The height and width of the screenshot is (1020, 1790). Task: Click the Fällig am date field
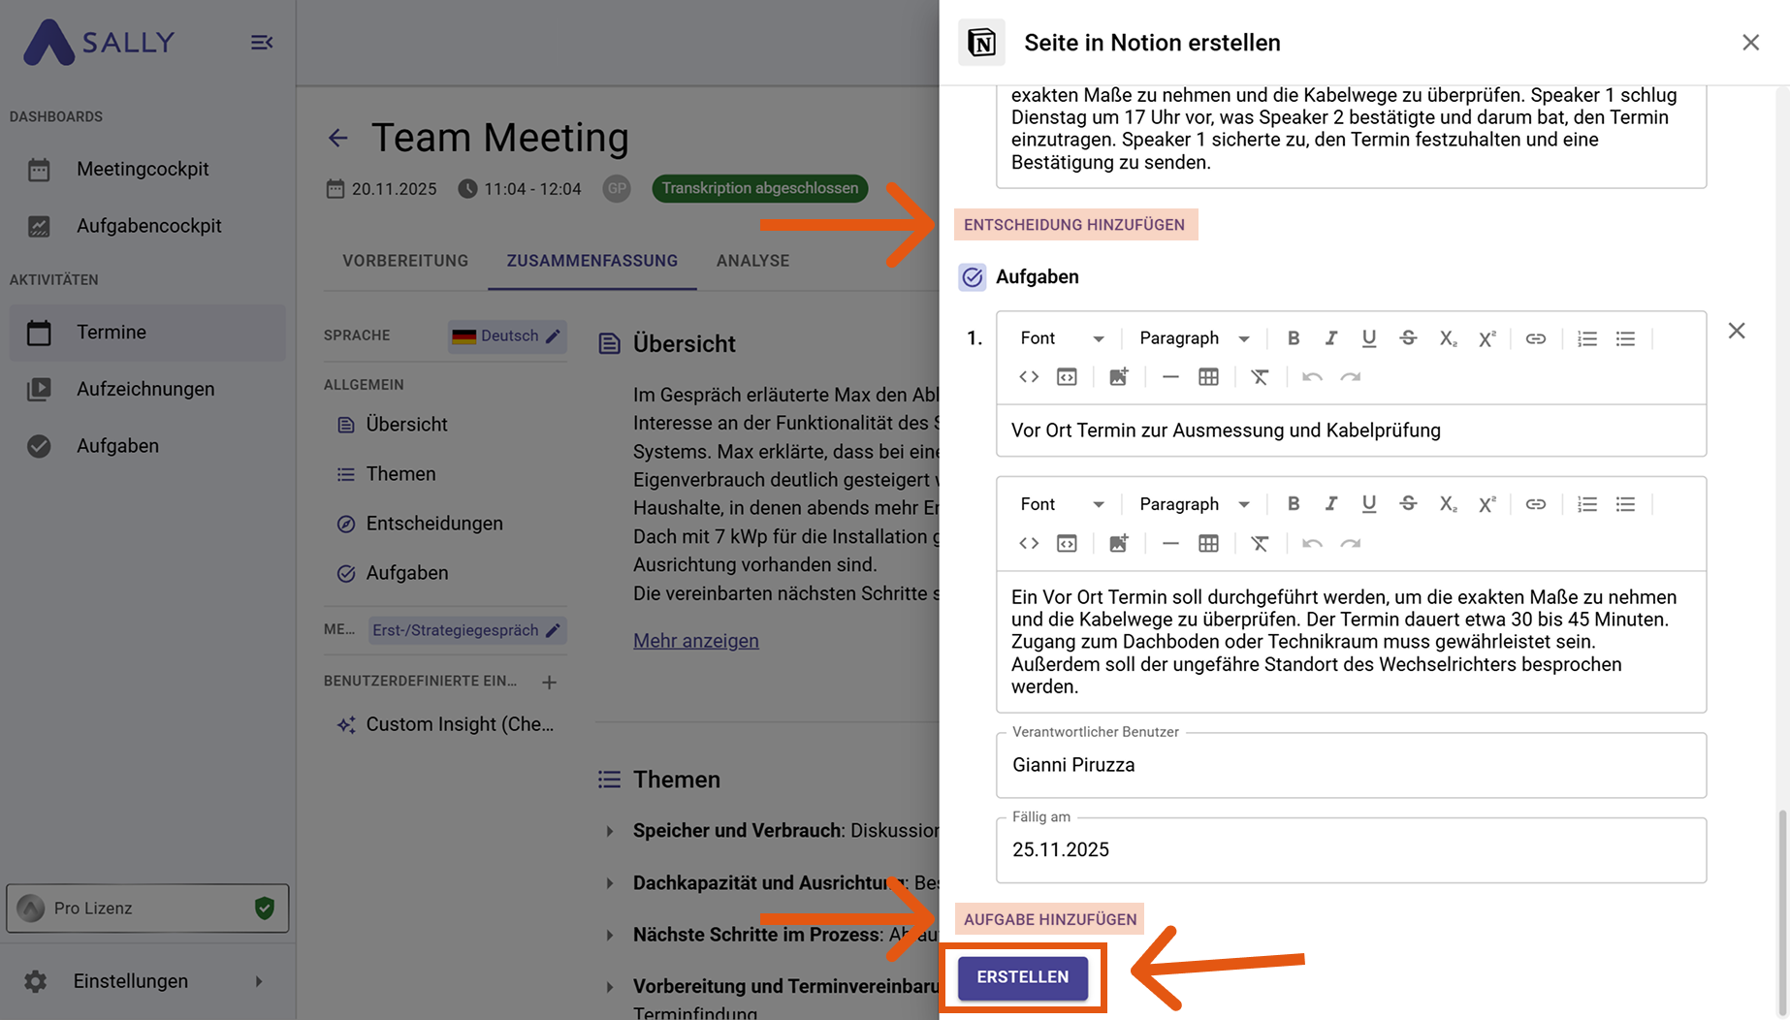coord(1350,850)
